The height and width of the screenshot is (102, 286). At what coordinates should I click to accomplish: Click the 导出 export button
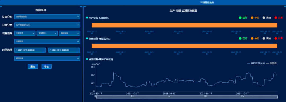[47, 66]
